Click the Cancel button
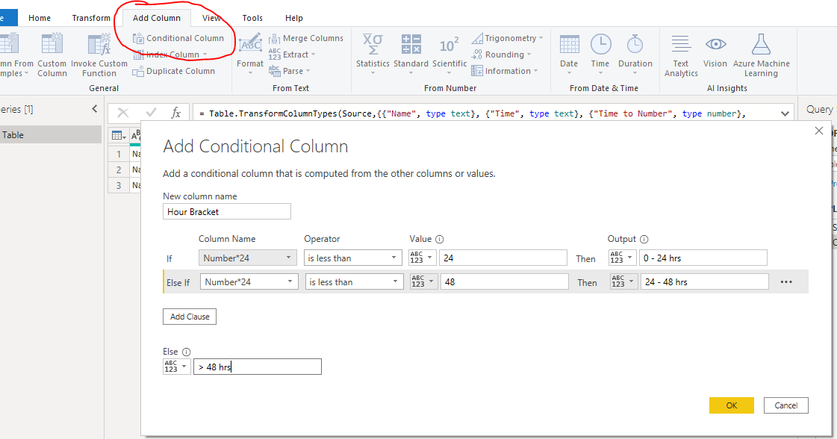Screen dimensions: 837x439 [x=785, y=405]
